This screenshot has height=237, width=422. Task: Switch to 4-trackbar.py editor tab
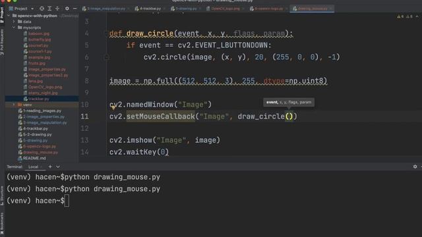148,9
